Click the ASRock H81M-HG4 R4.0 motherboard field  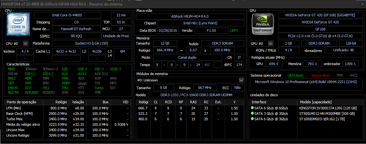tap(190, 16)
